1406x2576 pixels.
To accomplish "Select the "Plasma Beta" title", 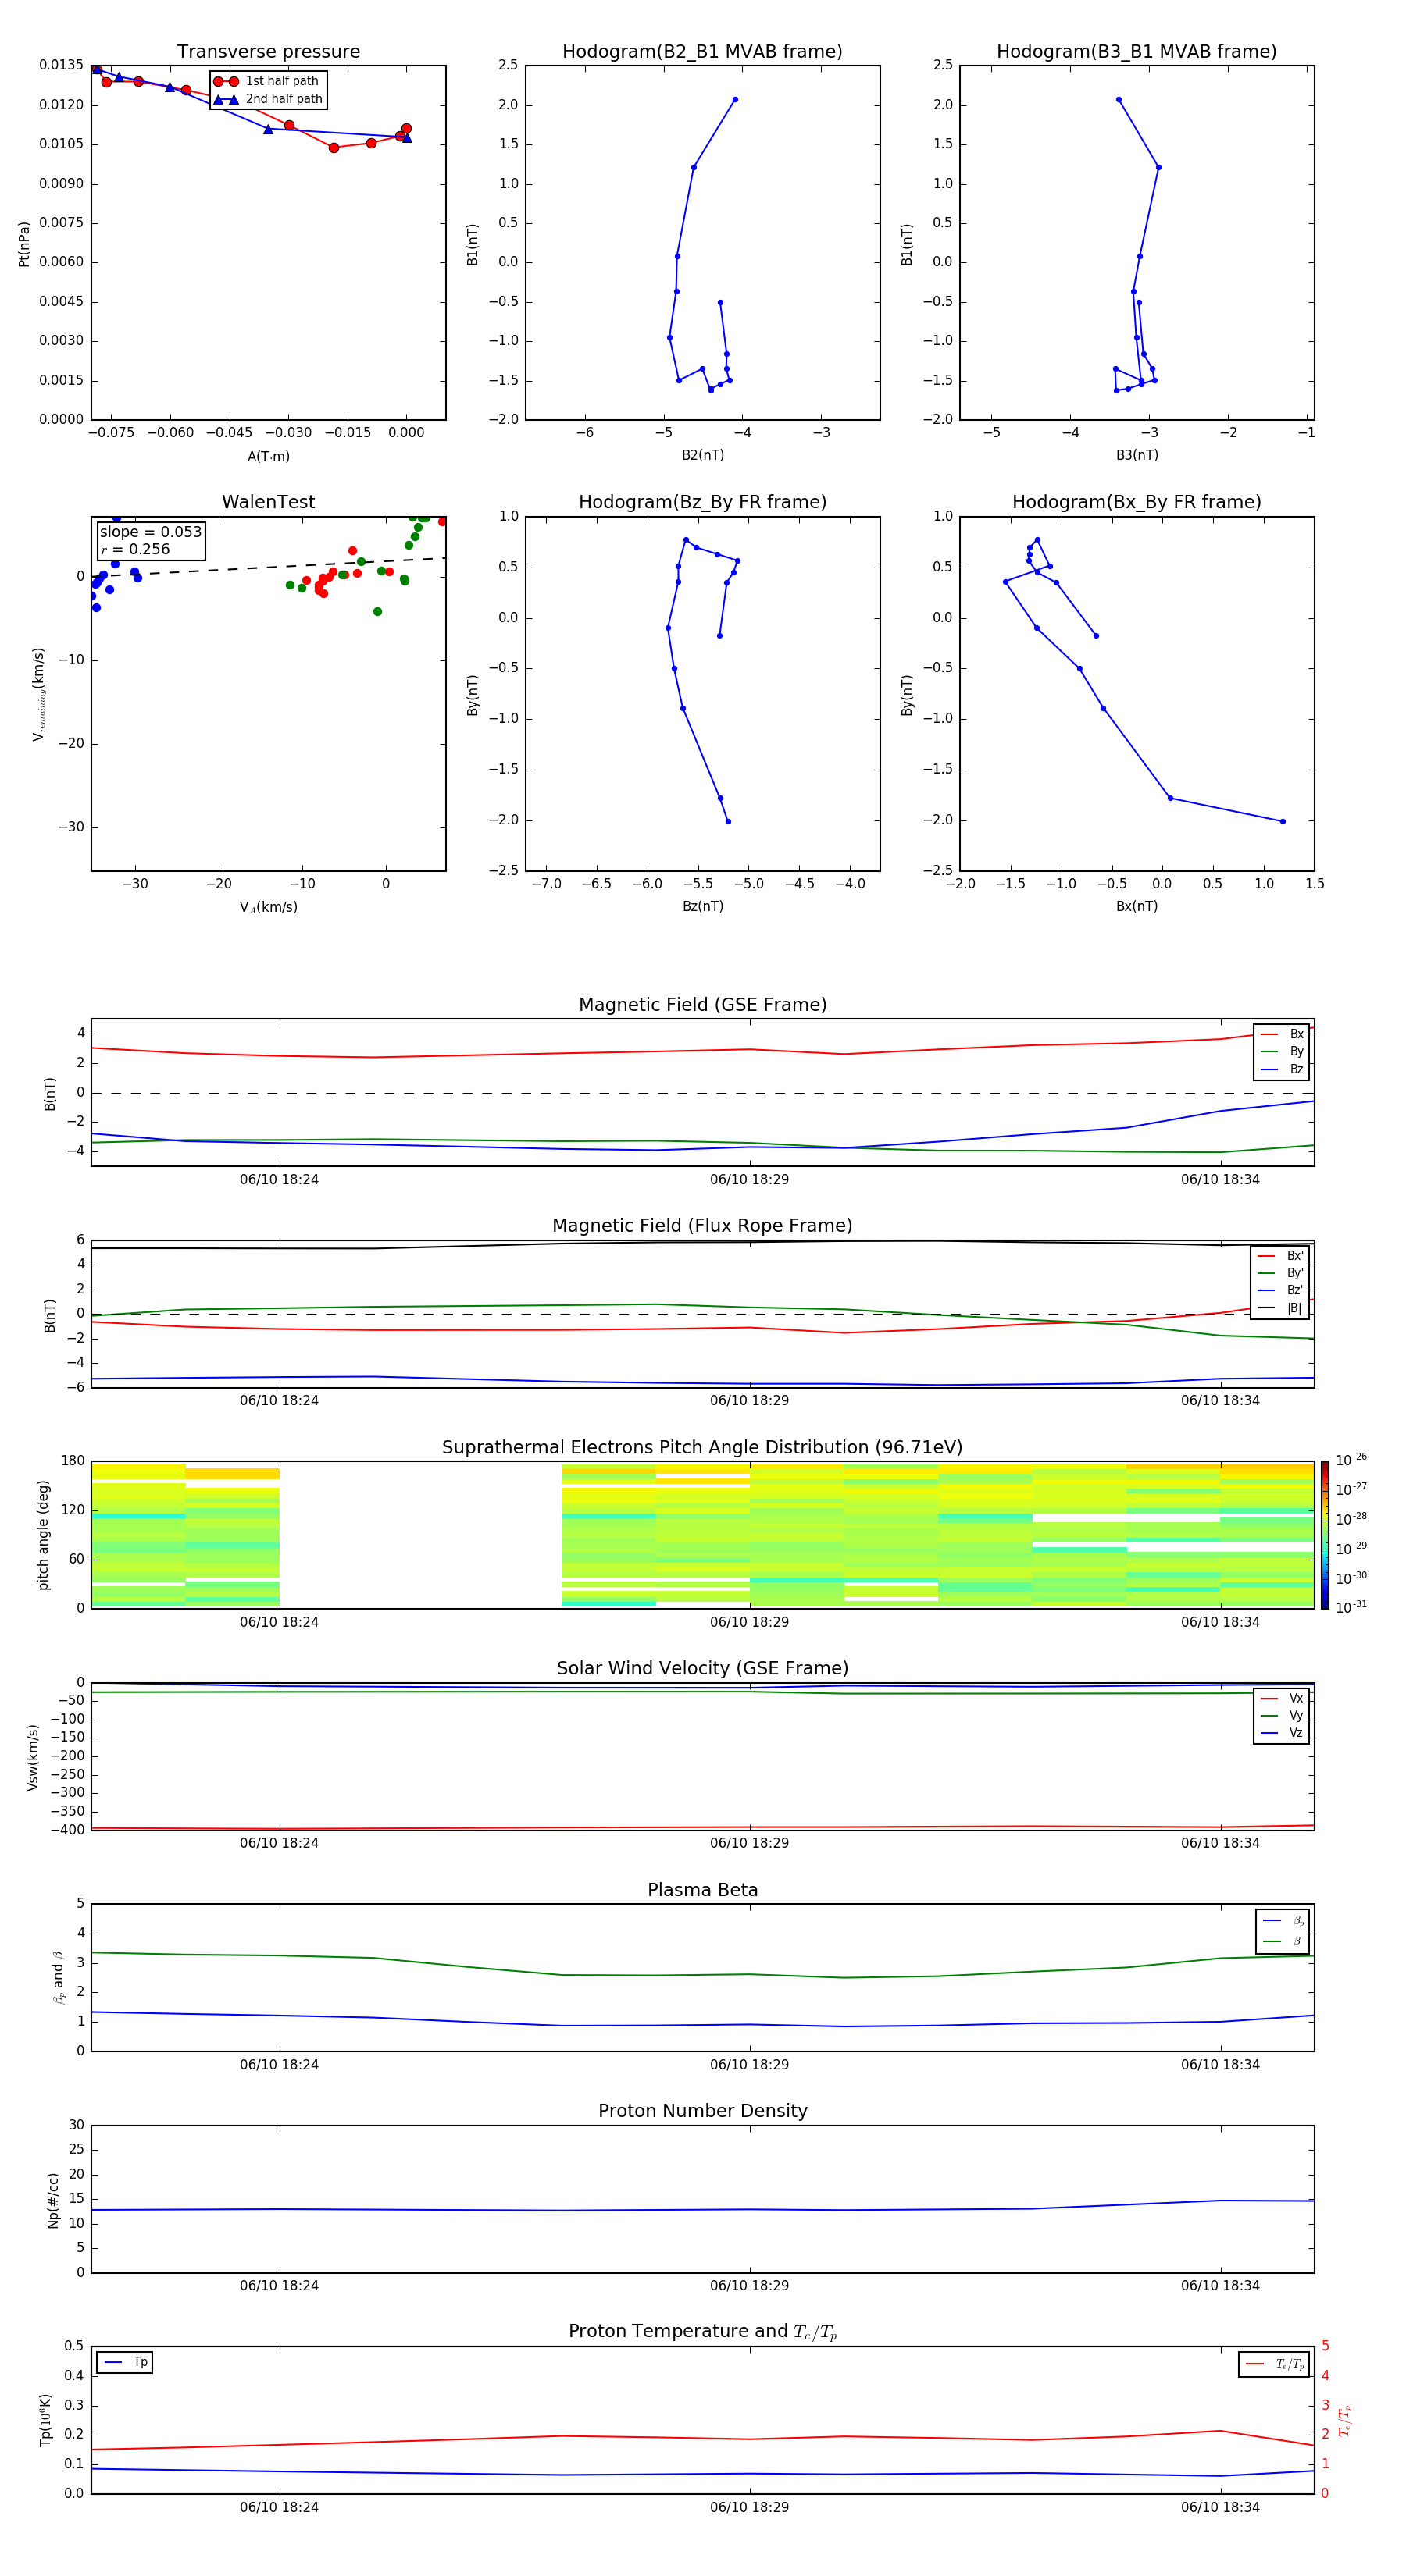I will click(x=702, y=1891).
